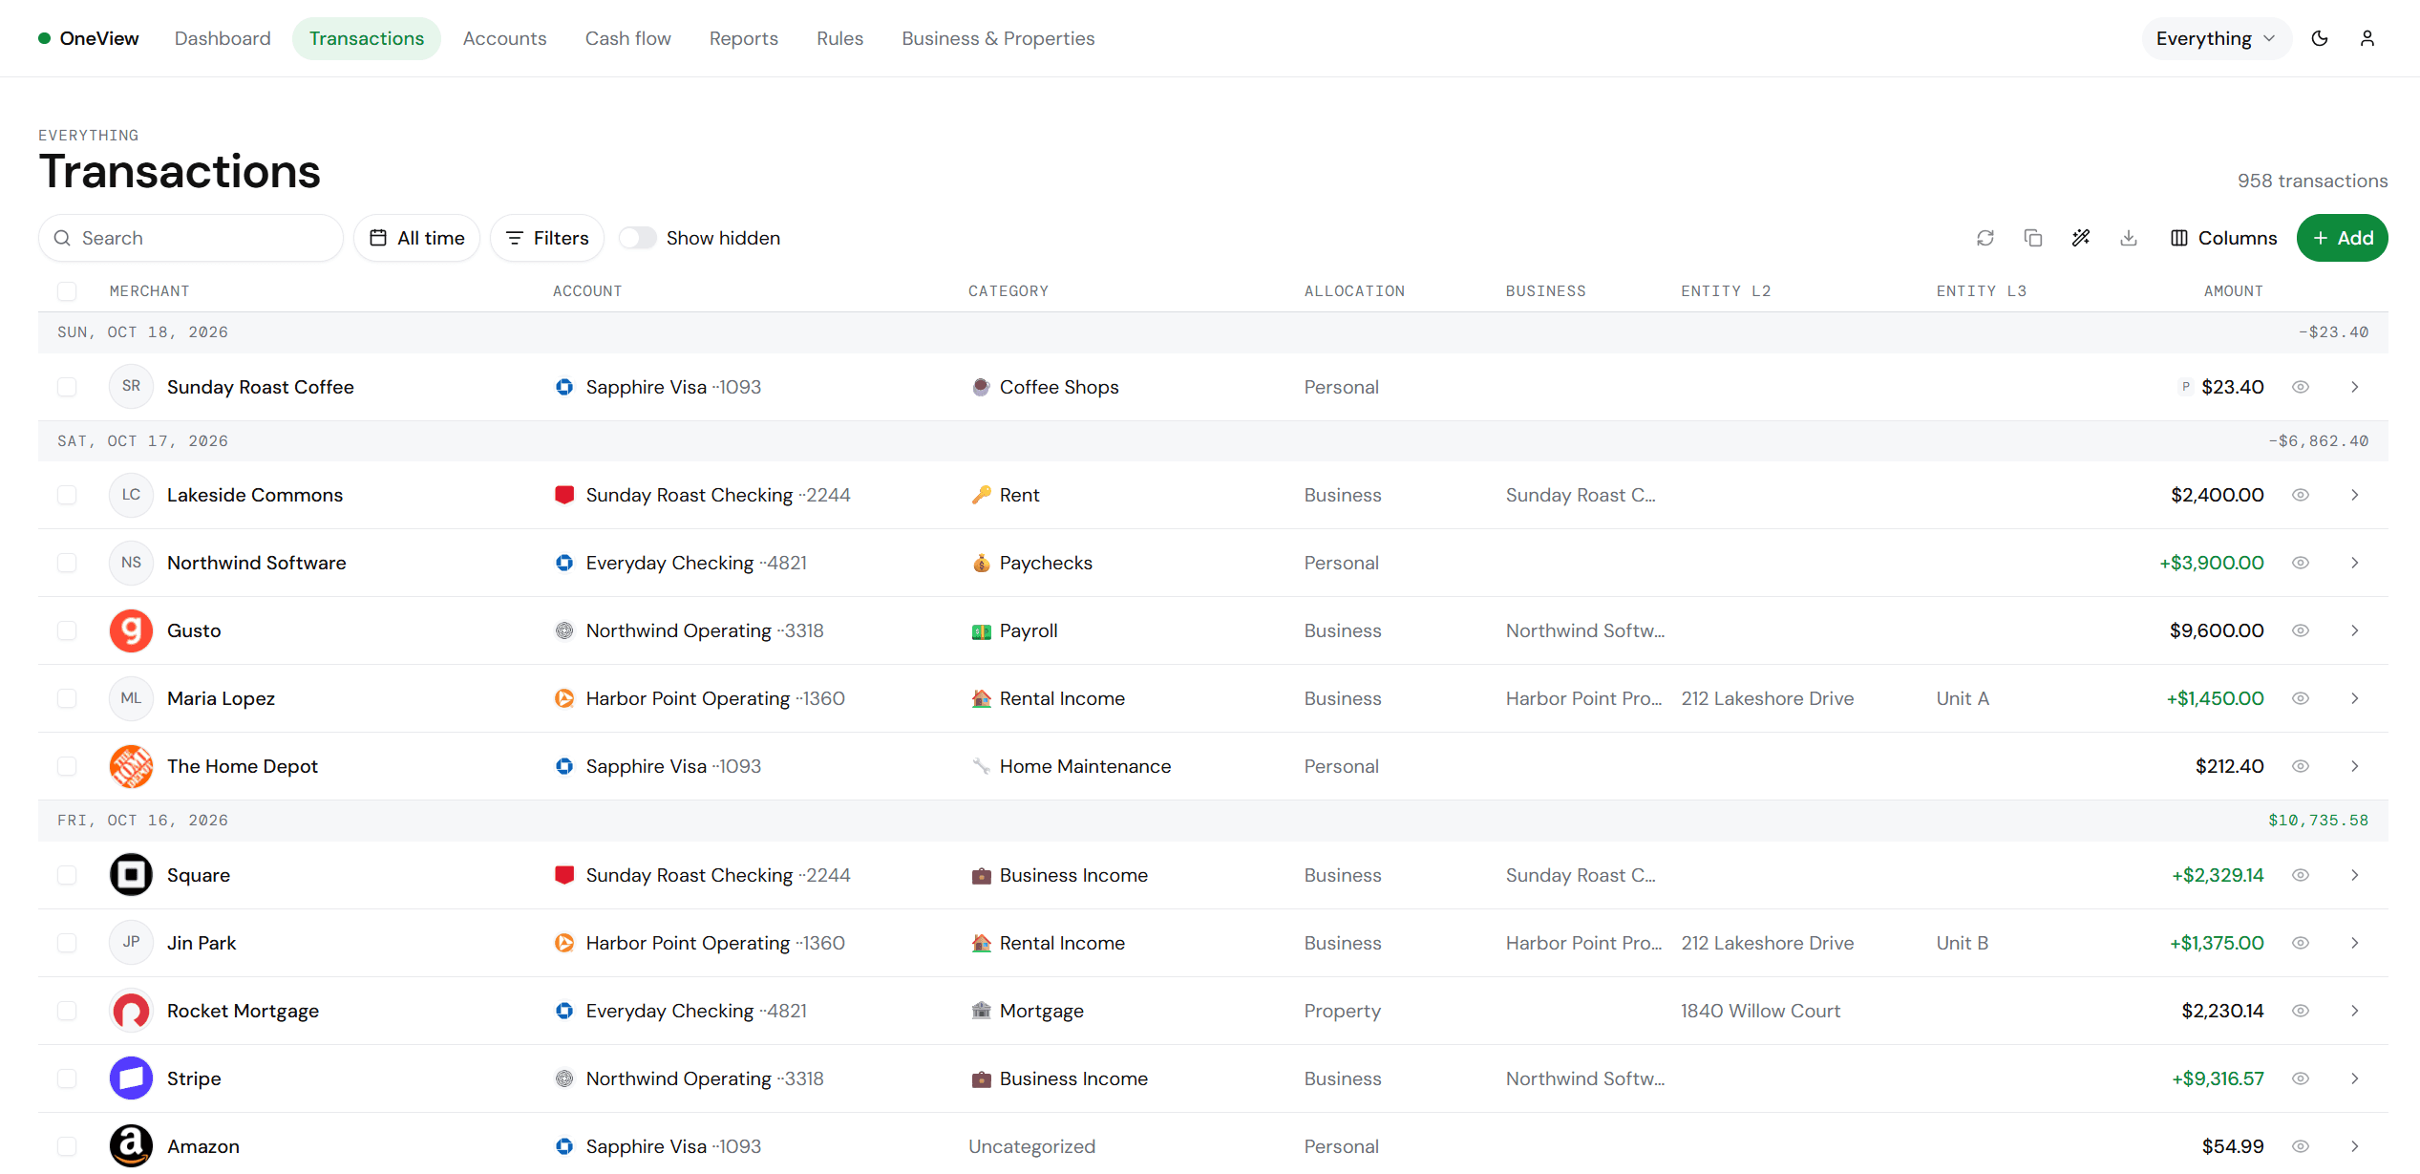Click the Stripe merchant logo

tap(131, 1078)
